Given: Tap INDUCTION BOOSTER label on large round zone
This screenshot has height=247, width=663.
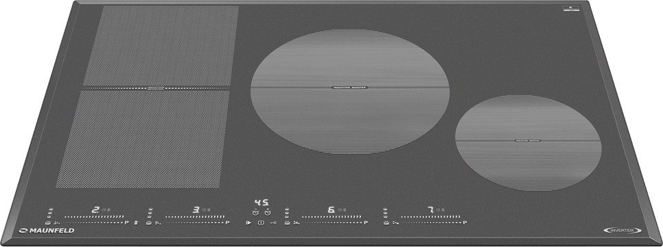Looking at the screenshot, I should coord(349,88).
